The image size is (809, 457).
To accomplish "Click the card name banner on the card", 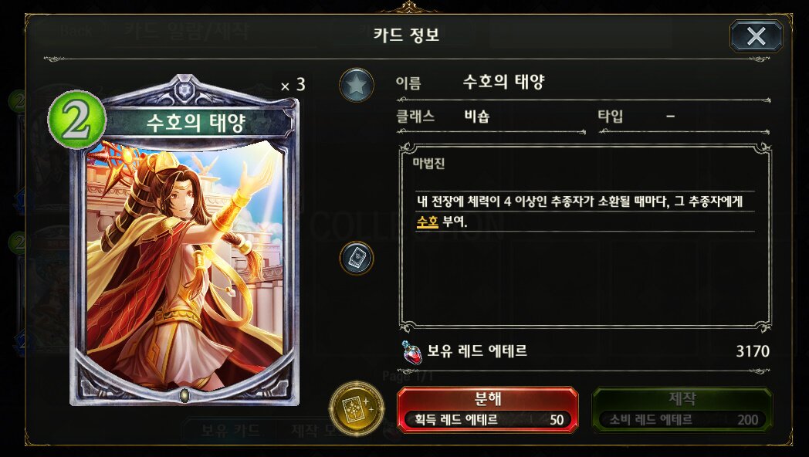I will (196, 123).
